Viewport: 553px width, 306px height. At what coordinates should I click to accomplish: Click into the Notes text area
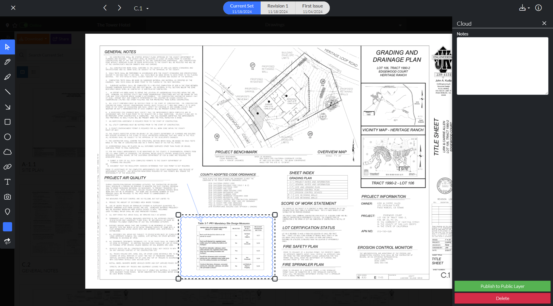(x=502, y=66)
